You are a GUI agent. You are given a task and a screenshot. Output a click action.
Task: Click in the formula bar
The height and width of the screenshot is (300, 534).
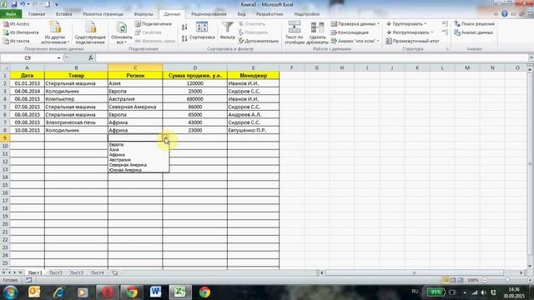(311, 57)
